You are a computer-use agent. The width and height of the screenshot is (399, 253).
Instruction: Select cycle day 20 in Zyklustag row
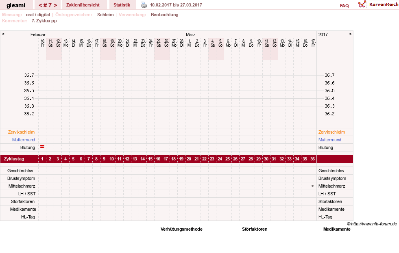(x=189, y=159)
